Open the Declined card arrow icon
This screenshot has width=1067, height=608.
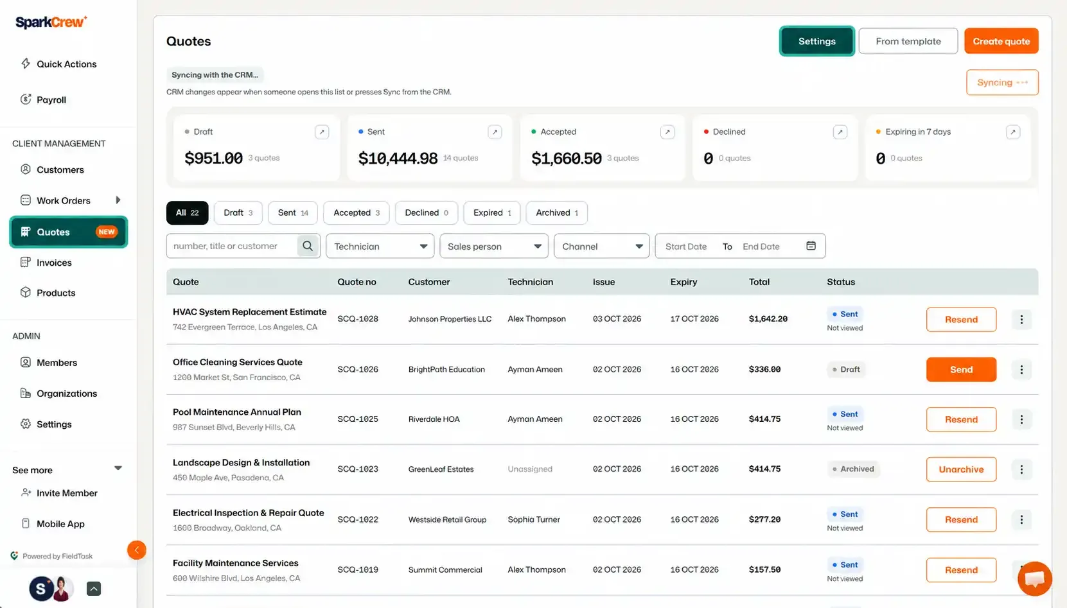tap(840, 132)
